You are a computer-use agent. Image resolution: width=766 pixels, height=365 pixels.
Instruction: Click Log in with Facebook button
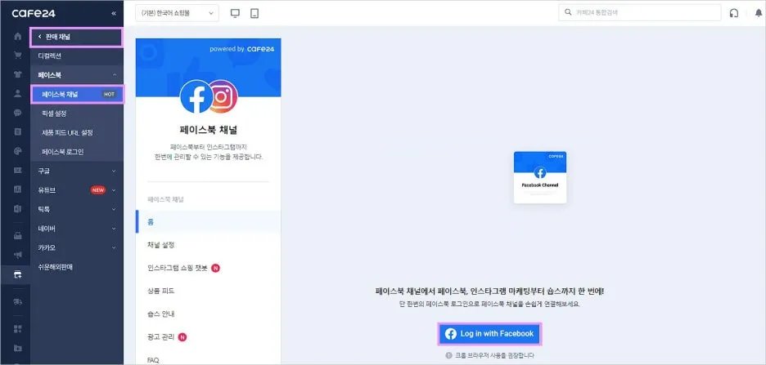tap(489, 334)
